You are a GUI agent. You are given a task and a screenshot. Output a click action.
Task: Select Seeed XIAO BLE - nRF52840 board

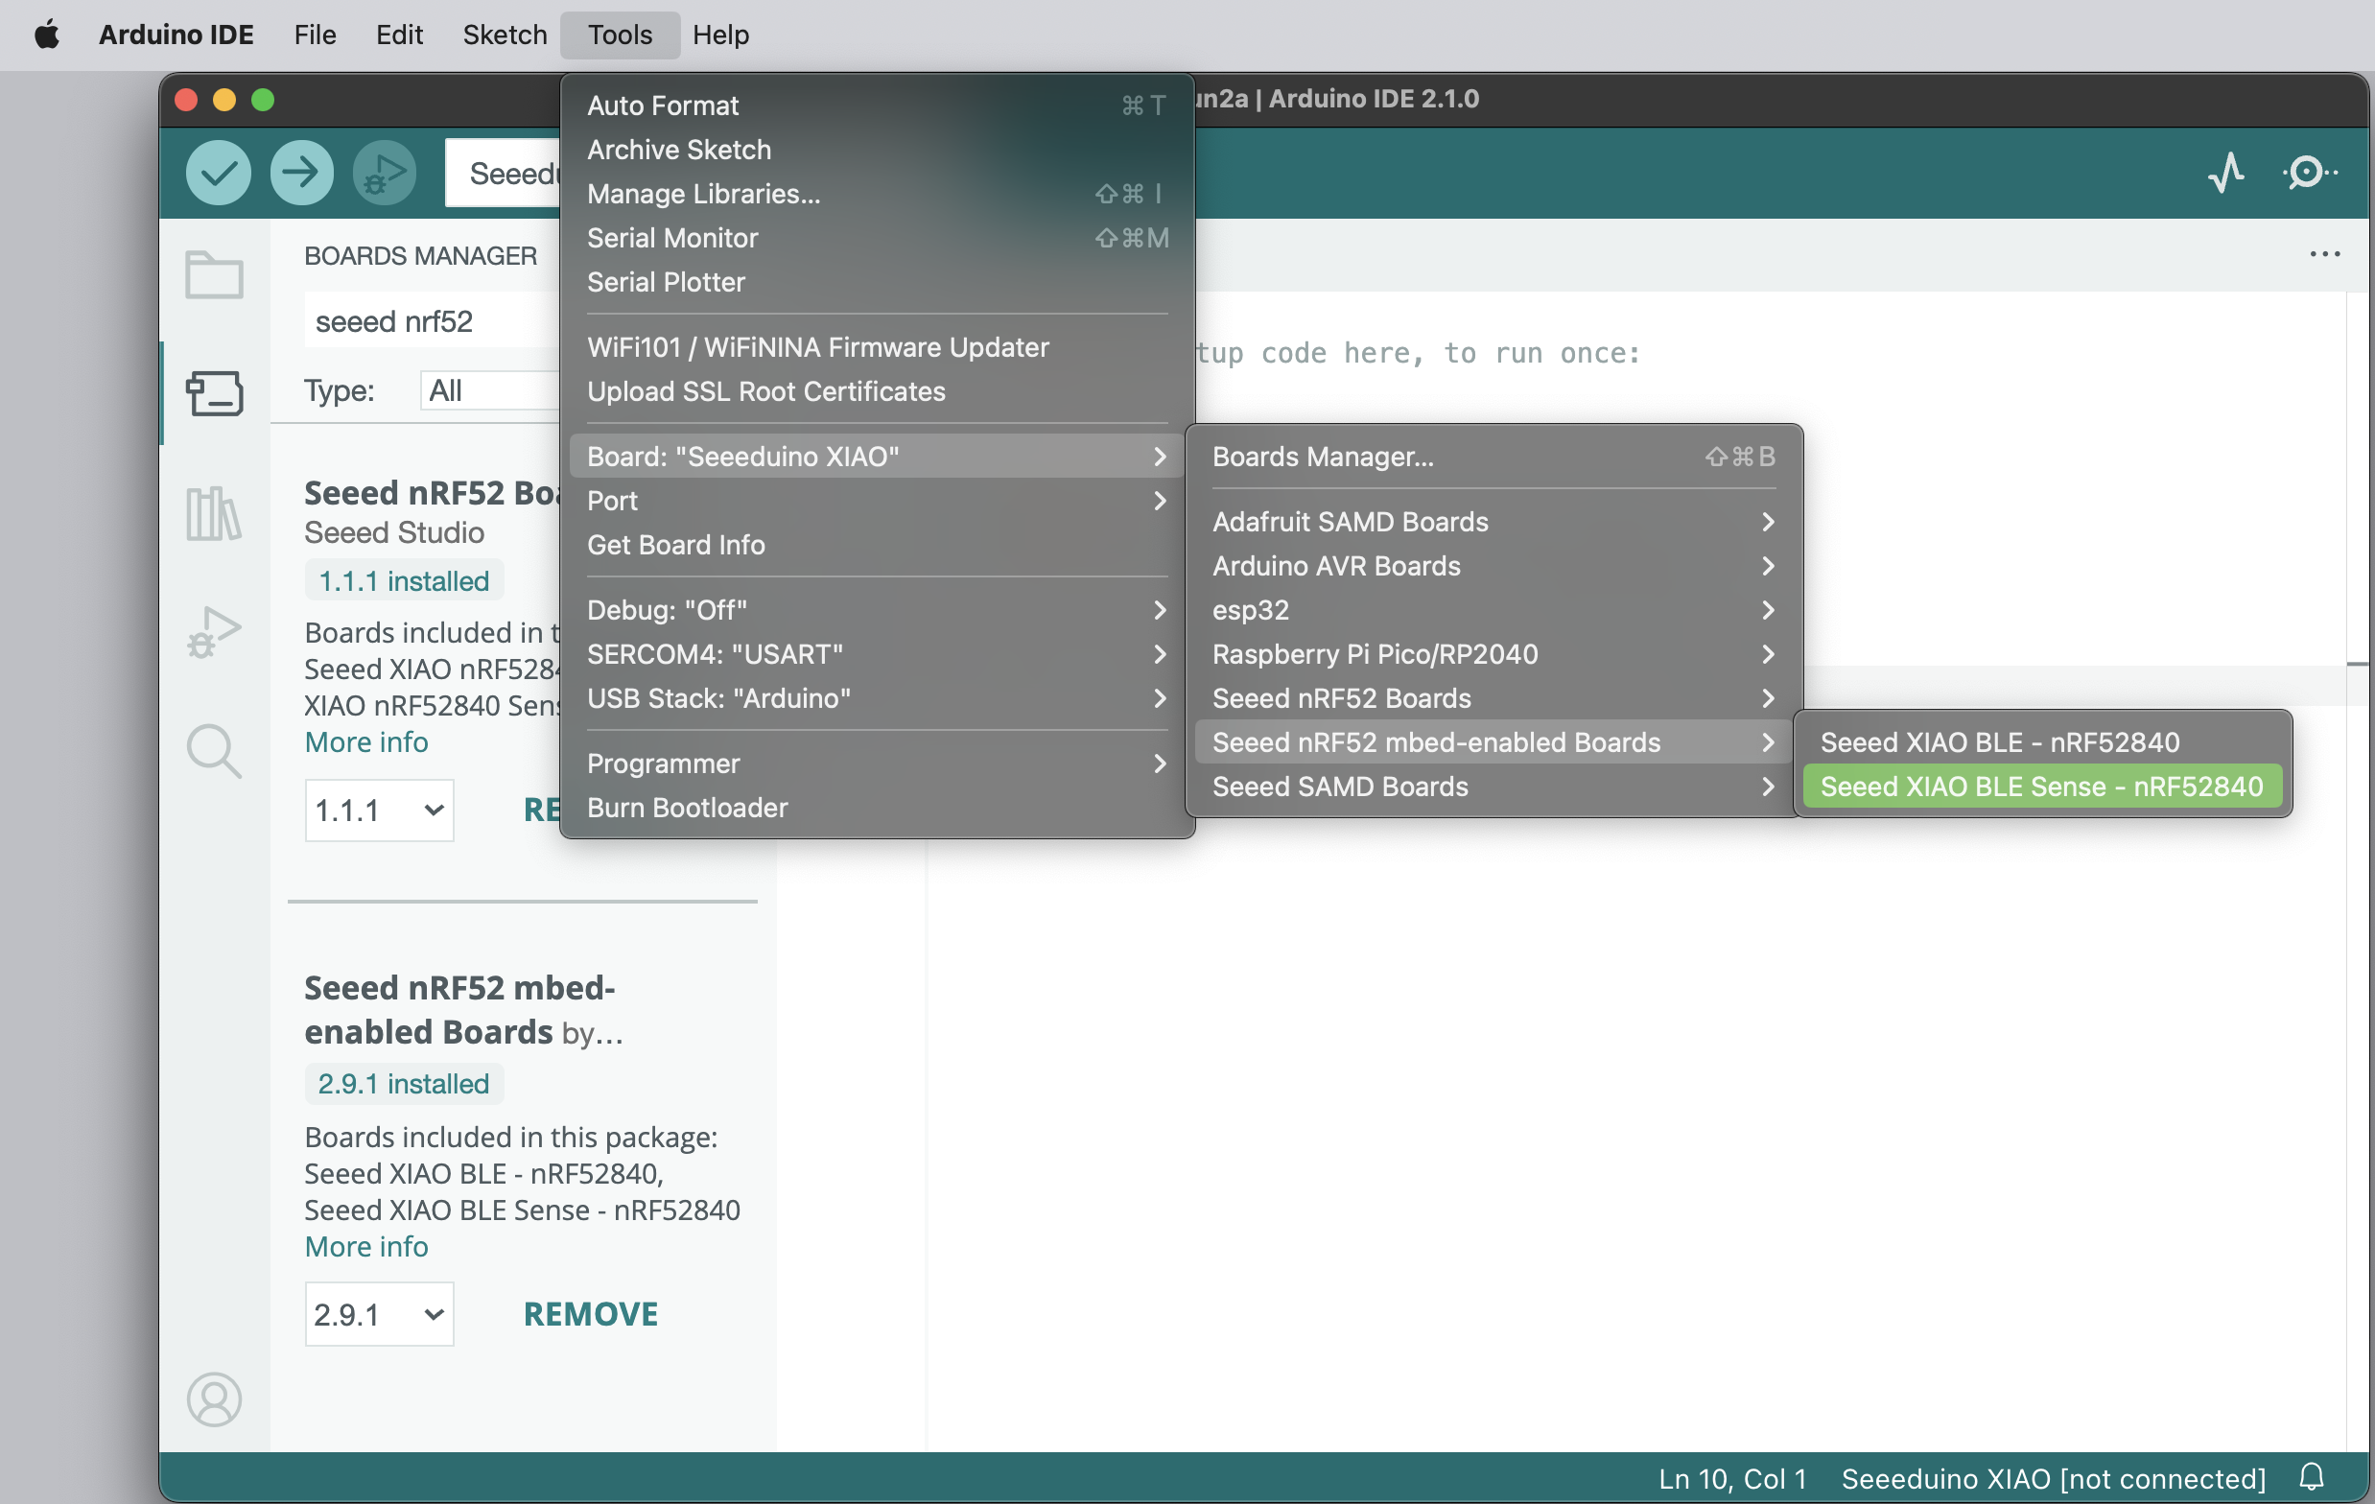[2041, 742]
